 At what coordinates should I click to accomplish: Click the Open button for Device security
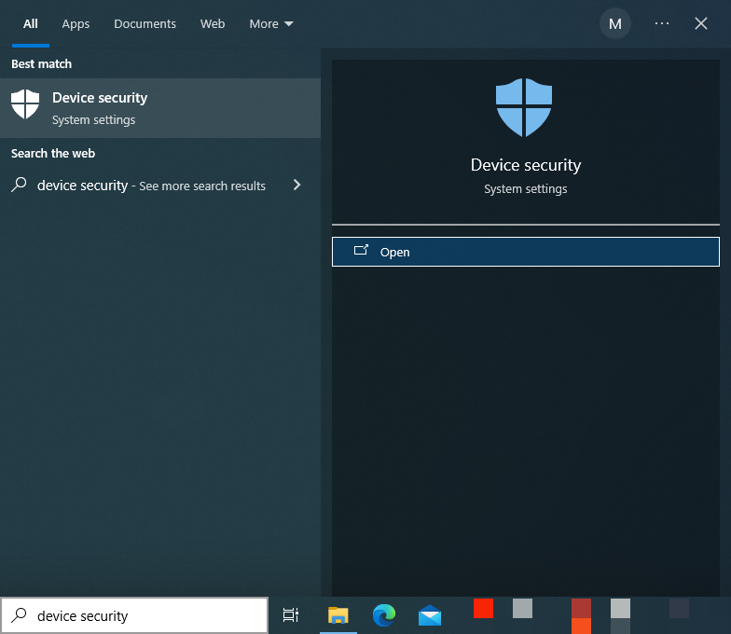click(x=526, y=252)
